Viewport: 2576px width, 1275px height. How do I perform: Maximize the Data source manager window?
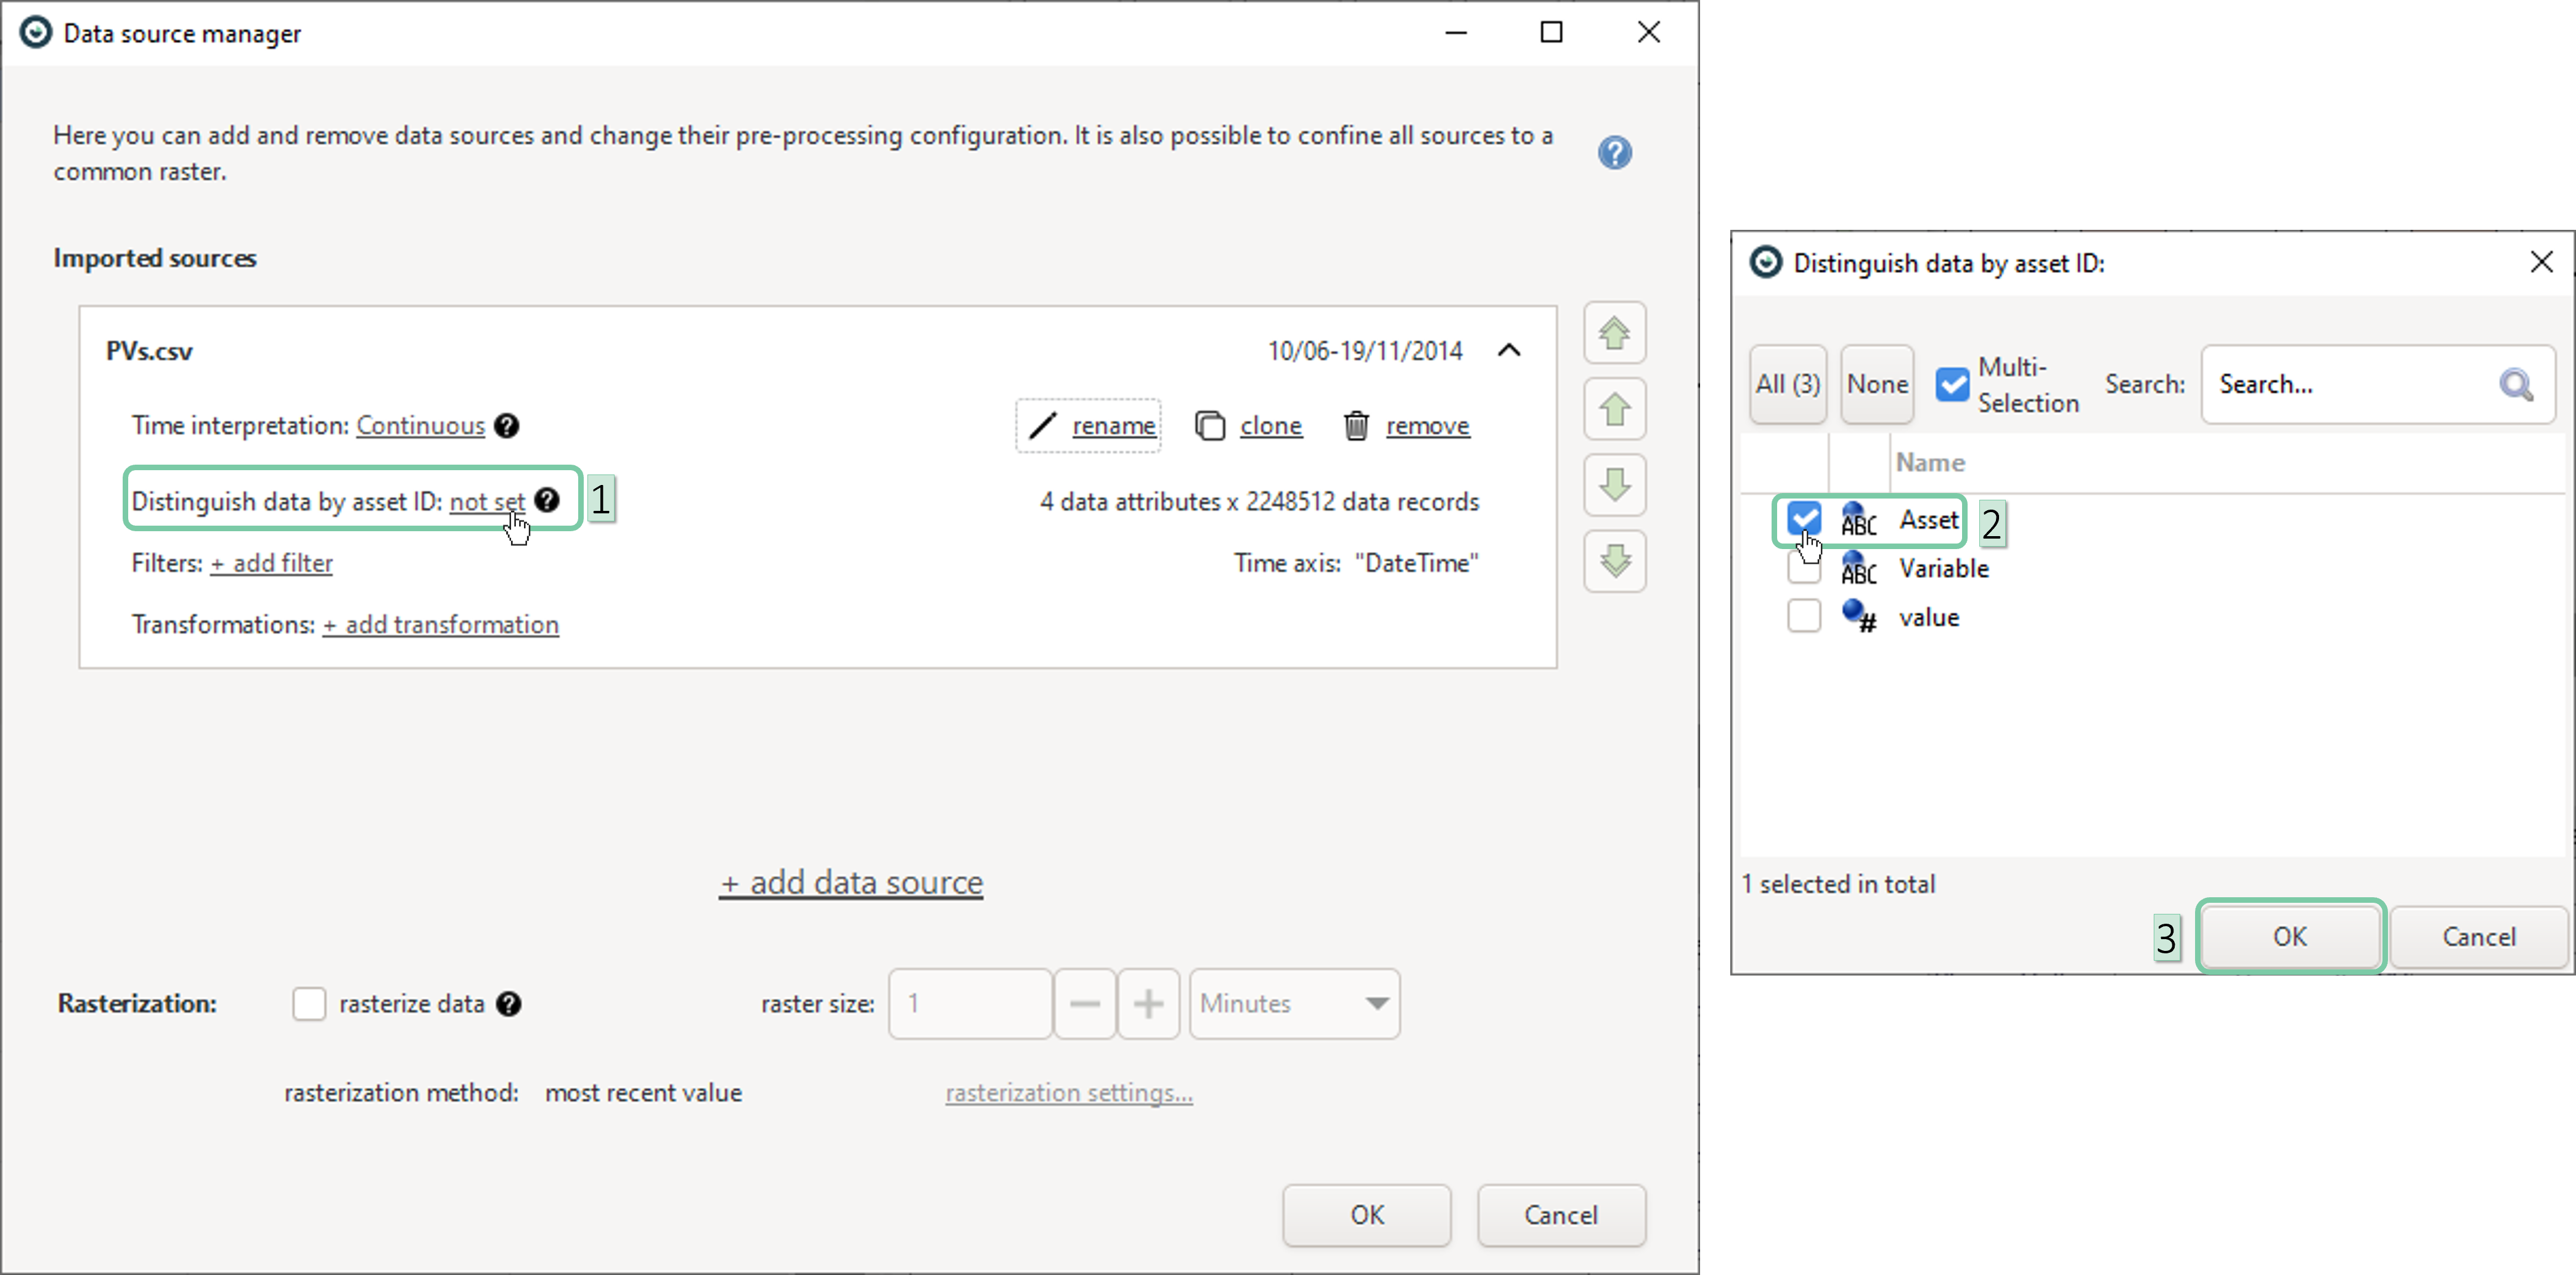tap(1551, 33)
